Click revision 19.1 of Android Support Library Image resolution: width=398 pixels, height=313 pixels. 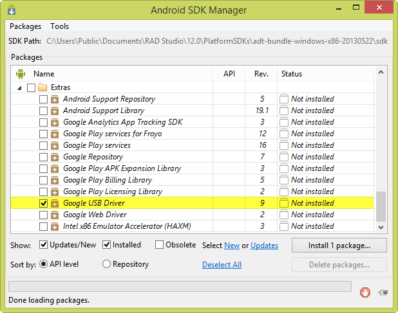(x=262, y=111)
